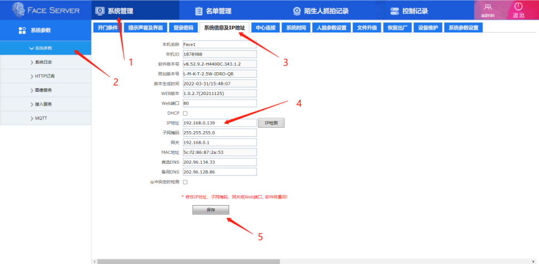Click the 版本生成时间 field
This screenshot has width=539, height=264.
pos(219,83)
